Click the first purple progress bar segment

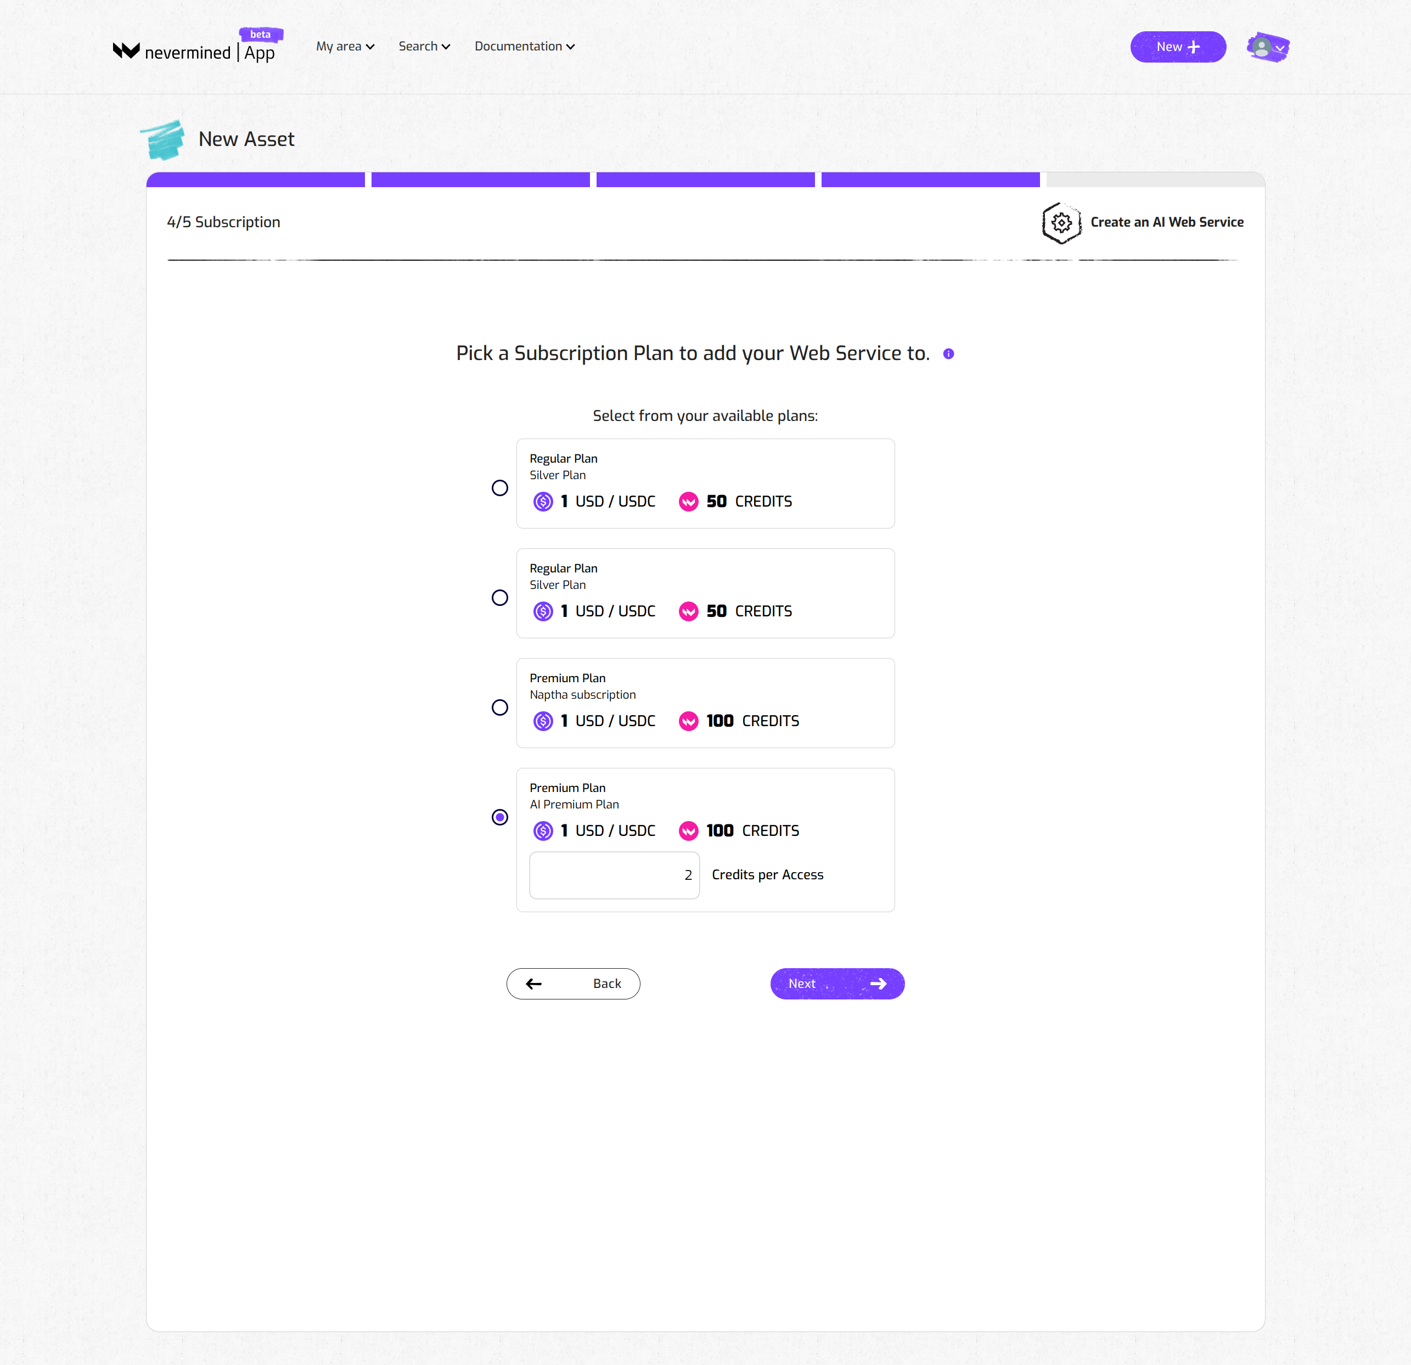click(256, 180)
